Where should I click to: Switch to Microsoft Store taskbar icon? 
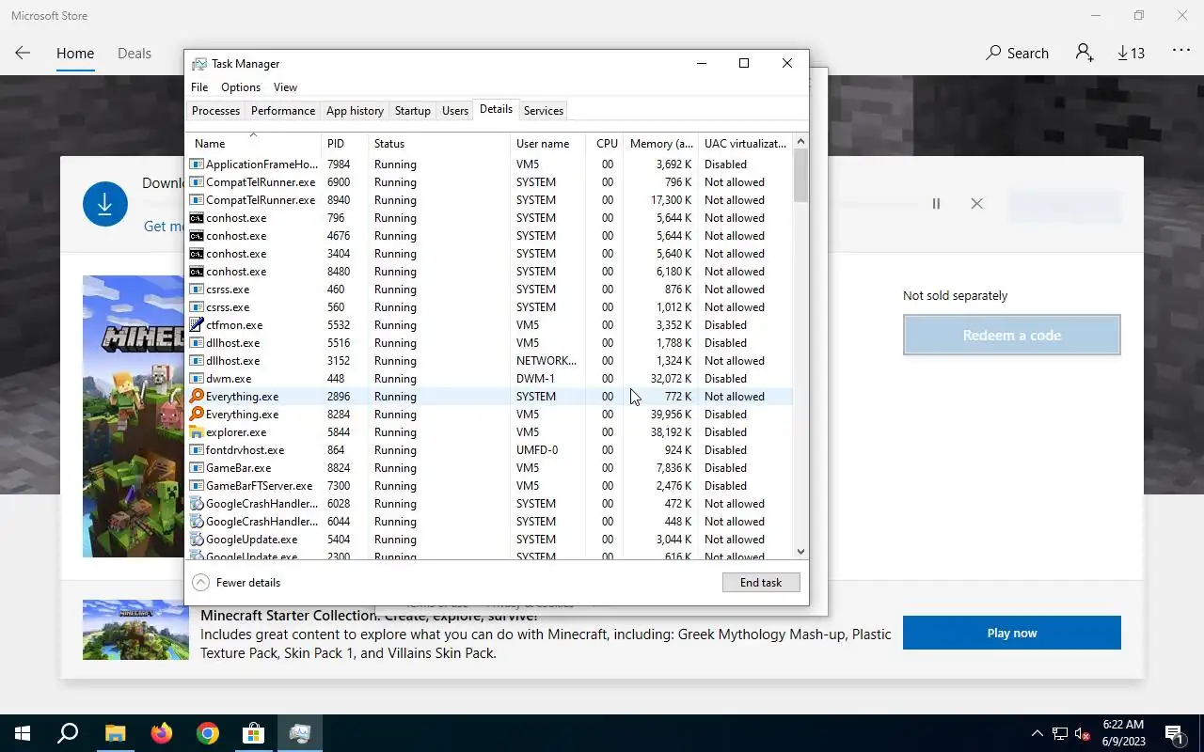tap(254, 733)
